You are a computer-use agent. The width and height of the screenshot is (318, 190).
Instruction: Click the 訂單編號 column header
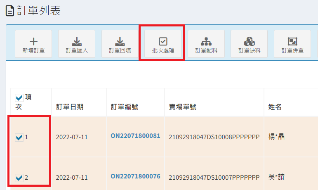(124, 107)
